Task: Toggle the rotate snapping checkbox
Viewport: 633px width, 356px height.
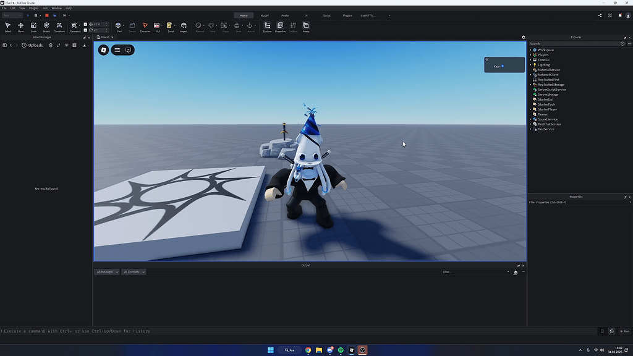Action: coord(85,30)
